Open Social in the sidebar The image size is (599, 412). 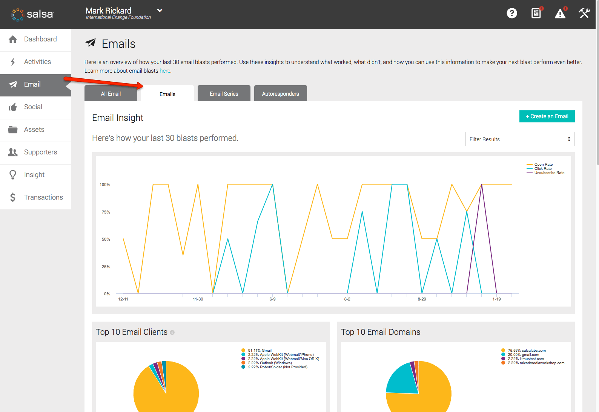pos(35,108)
